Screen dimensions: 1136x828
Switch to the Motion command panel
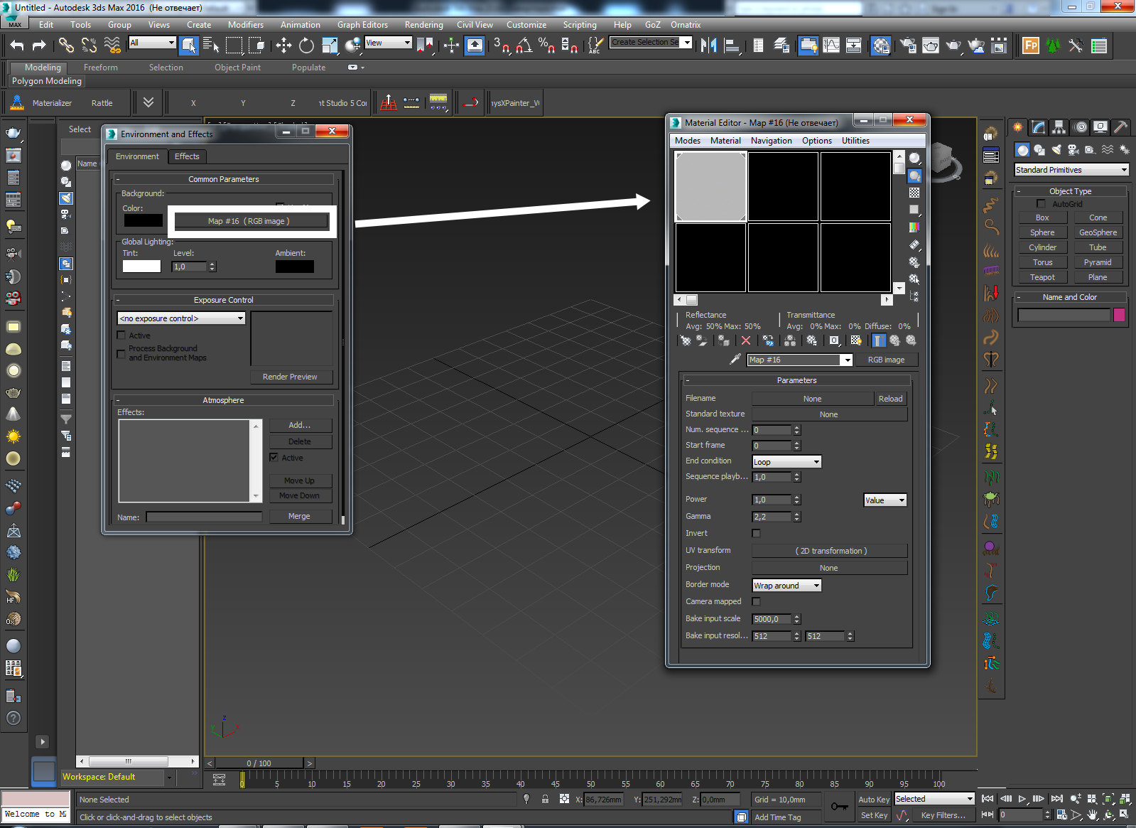click(1081, 127)
